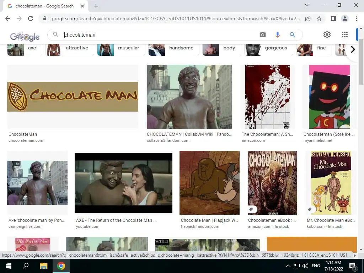The width and height of the screenshot is (364, 273).
Task: Open CollabVM Wiki chocolate statue image
Action: [189, 97]
